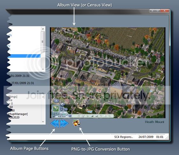This screenshot has width=179, height=155.
Task: Click the top list scrollbar thumb
Action: tap(43, 41)
